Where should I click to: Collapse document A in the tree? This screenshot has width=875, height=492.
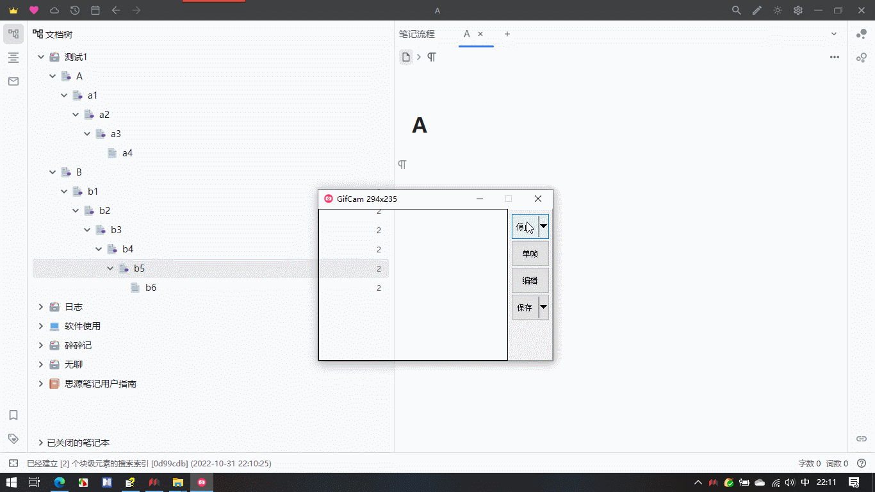[x=53, y=76]
